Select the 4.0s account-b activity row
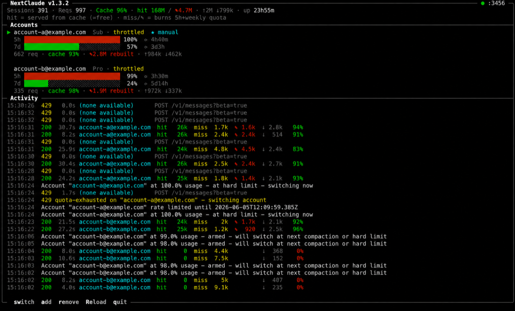 155,288
